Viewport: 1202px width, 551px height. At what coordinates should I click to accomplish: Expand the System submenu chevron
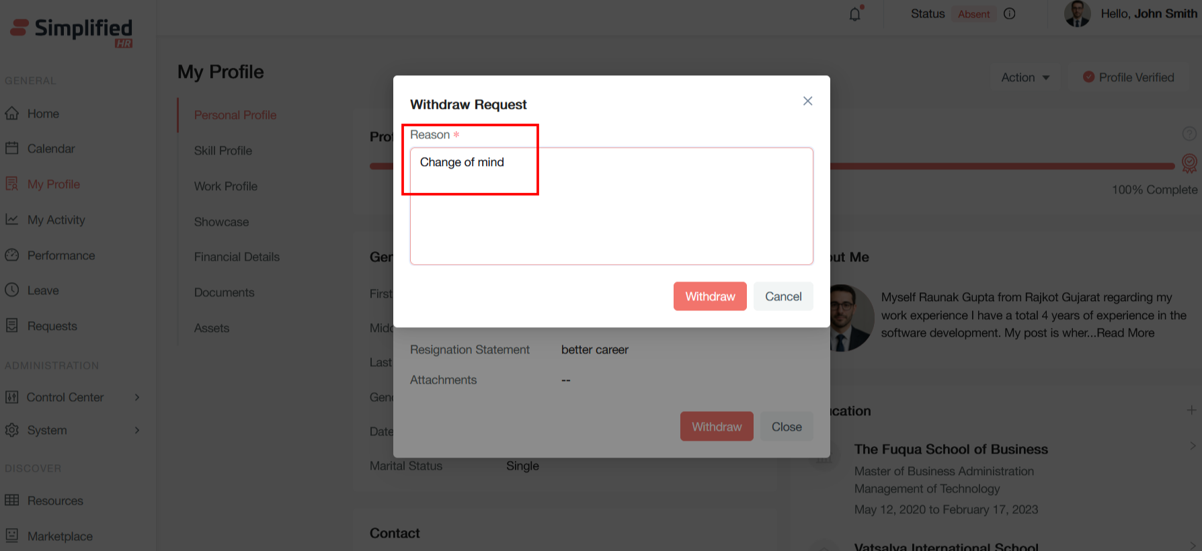click(137, 430)
